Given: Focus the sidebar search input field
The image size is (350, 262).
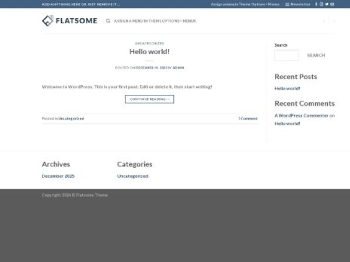Looking at the screenshot, I should 286,55.
